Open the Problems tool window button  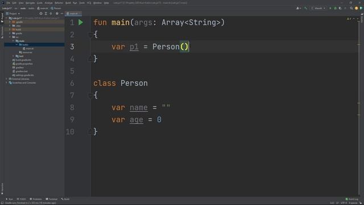click(36, 199)
